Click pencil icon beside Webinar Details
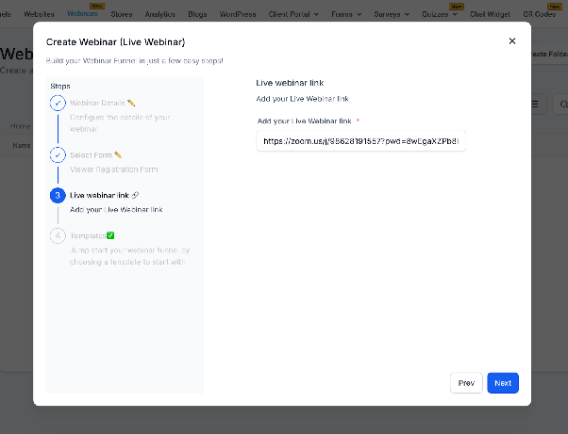568x434 pixels. point(131,103)
